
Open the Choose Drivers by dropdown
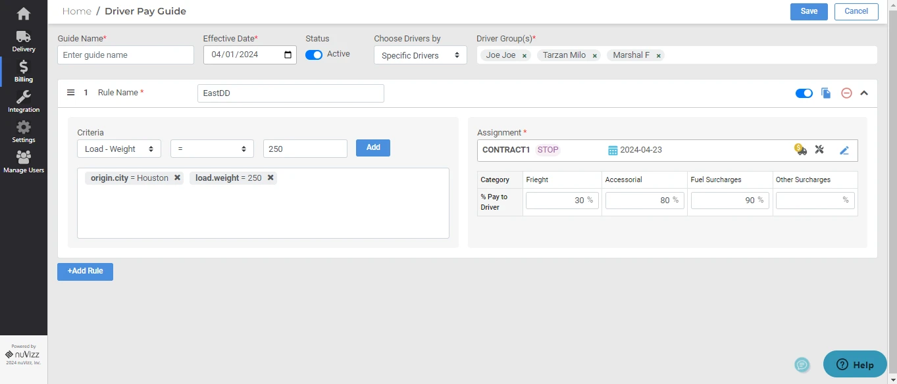420,55
